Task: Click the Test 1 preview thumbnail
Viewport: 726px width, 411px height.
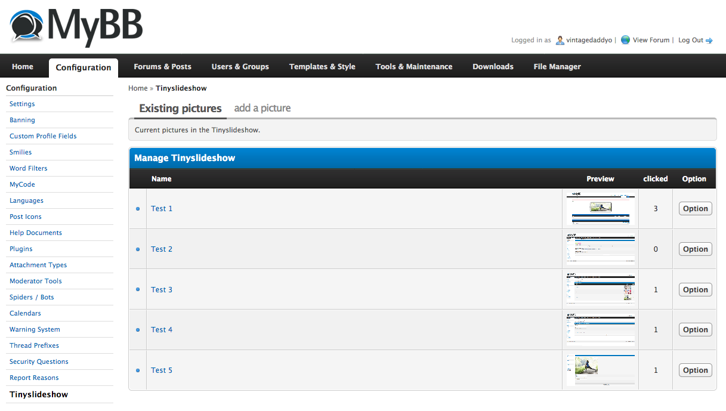Action: pos(600,208)
